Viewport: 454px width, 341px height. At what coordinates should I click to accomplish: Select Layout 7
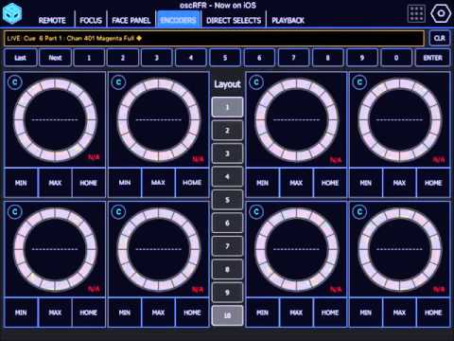coord(227,246)
